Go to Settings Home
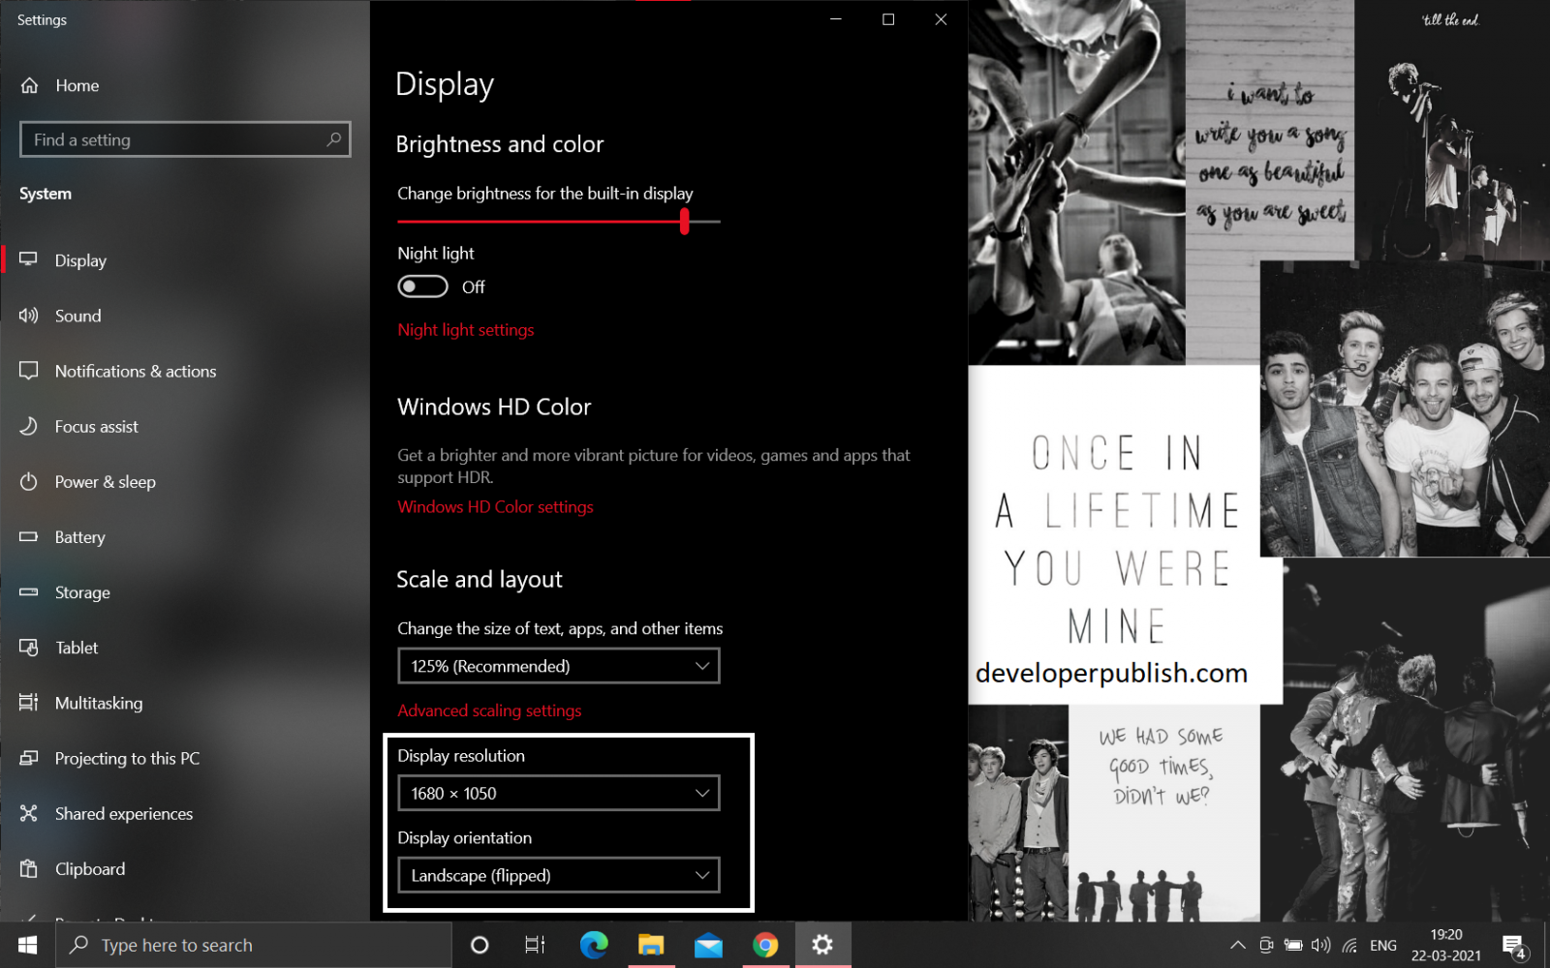 point(77,85)
